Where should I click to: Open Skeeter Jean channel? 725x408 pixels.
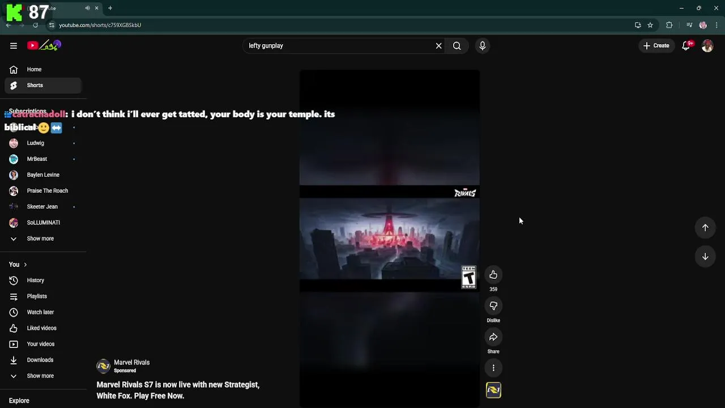pyautogui.click(x=43, y=207)
